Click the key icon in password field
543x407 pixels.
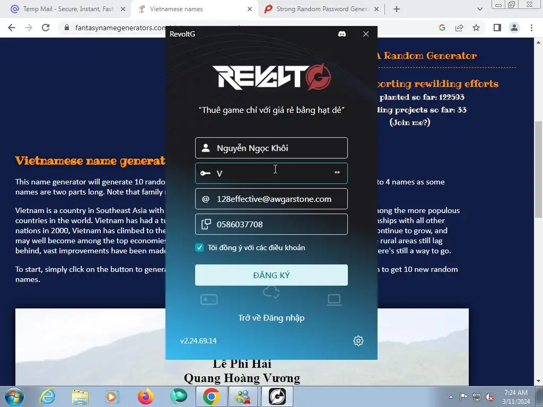[x=205, y=173]
